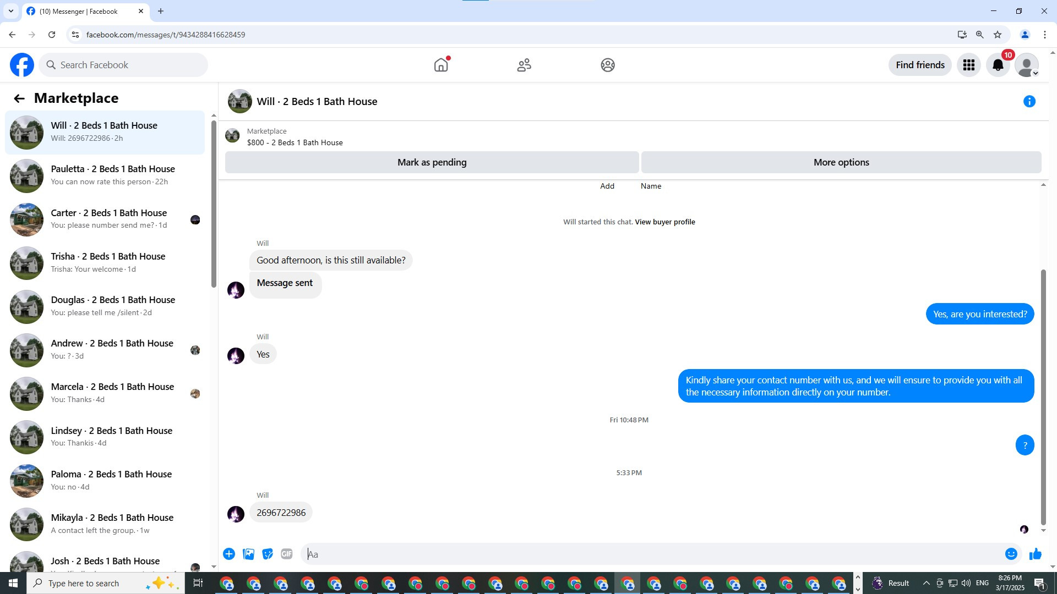Image resolution: width=1057 pixels, height=594 pixels.
Task: Choose a sticker in the composer
Action: 268,554
